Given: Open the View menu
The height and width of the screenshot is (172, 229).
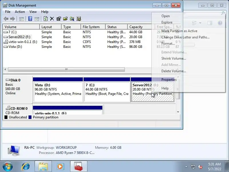Looking at the screenshot, I should tap(33, 12).
